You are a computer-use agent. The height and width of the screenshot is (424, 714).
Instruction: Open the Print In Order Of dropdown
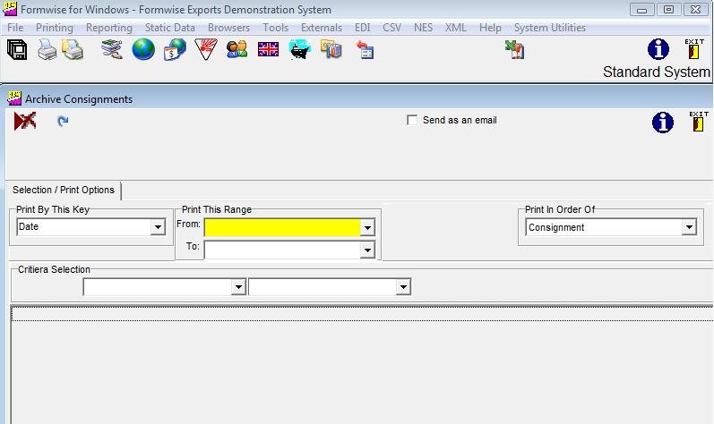click(688, 228)
